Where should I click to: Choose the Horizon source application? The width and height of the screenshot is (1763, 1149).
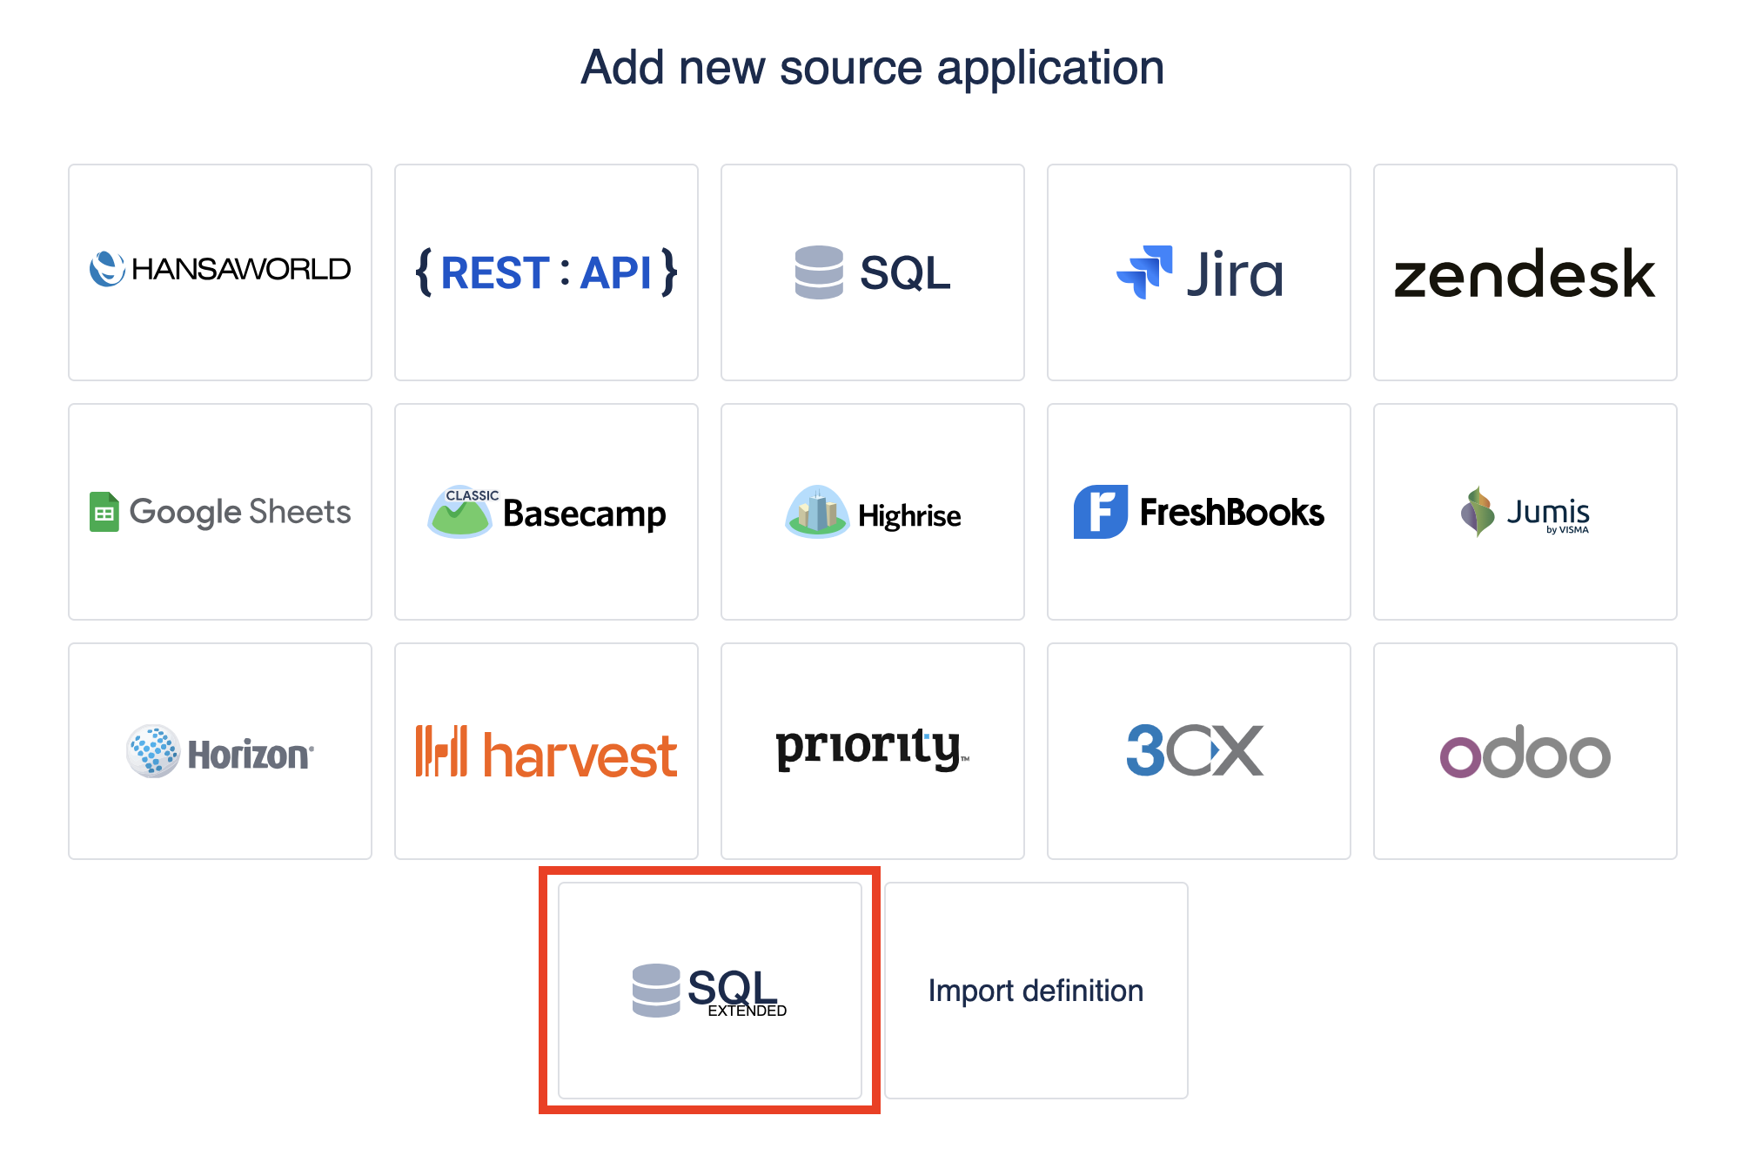(220, 751)
